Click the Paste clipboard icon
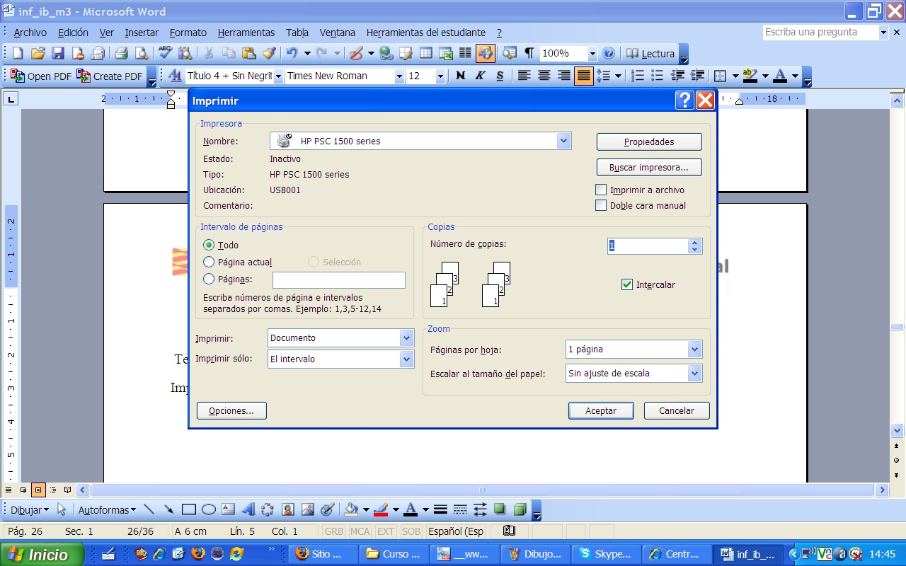The width and height of the screenshot is (906, 566). click(248, 53)
